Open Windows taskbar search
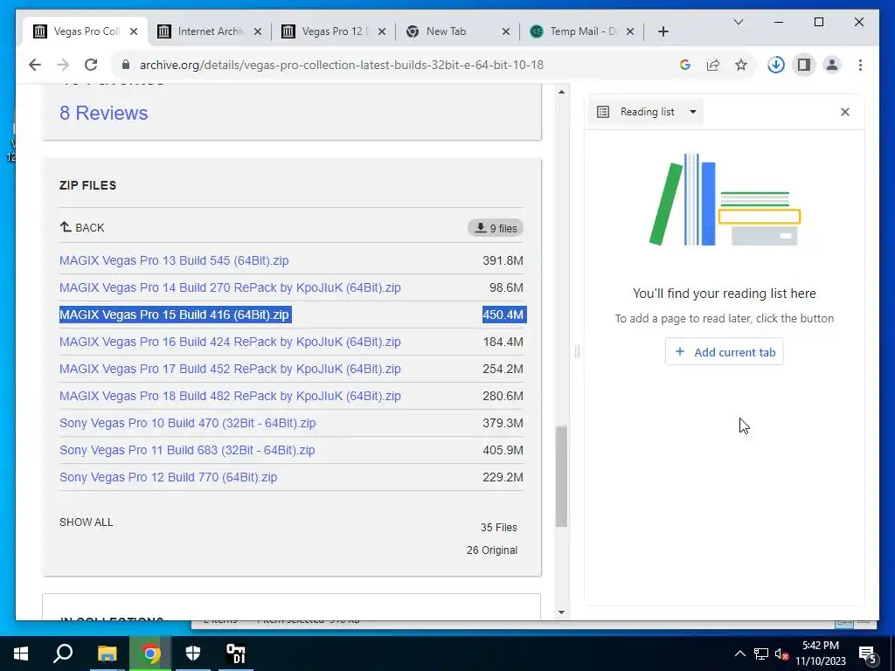The width and height of the screenshot is (895, 671). tap(63, 654)
